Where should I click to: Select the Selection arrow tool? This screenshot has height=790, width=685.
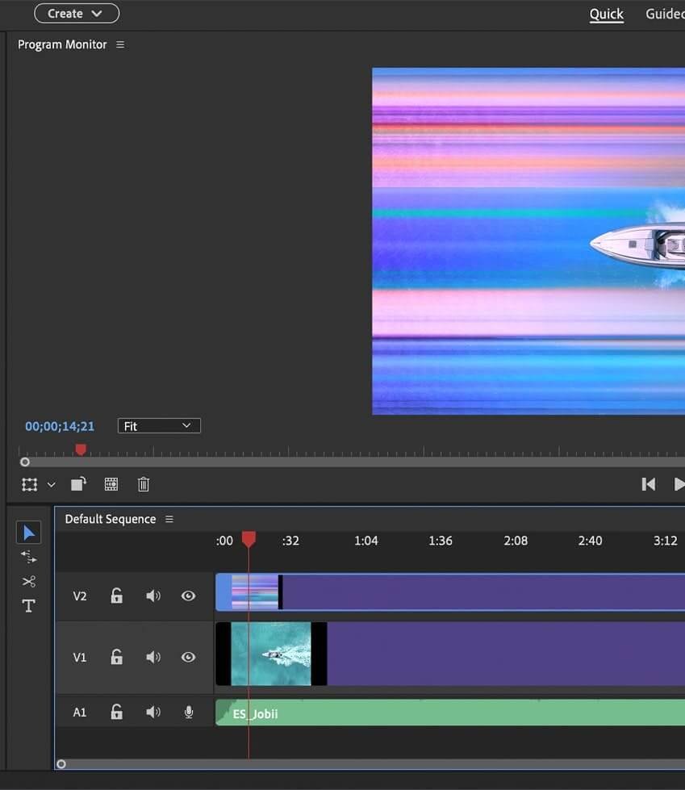coord(29,533)
